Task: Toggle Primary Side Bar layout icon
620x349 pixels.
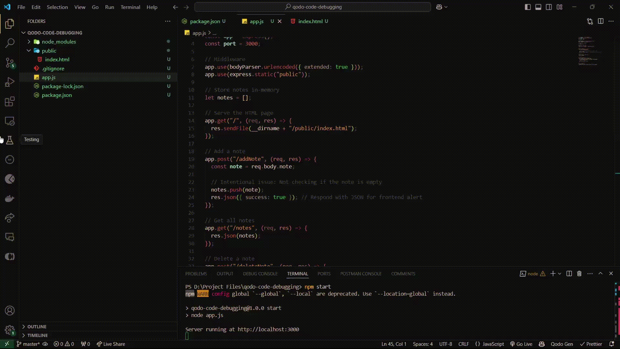Action: coord(528,7)
